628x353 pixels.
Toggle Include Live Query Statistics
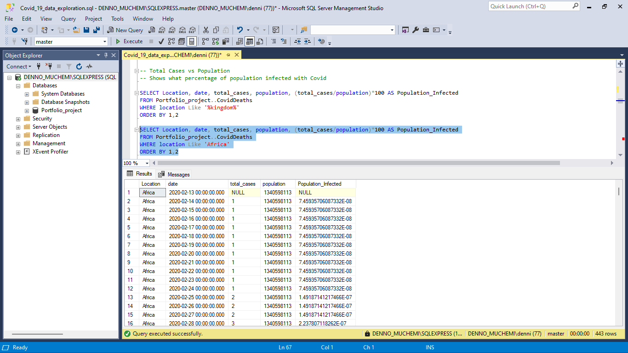[x=215, y=41]
